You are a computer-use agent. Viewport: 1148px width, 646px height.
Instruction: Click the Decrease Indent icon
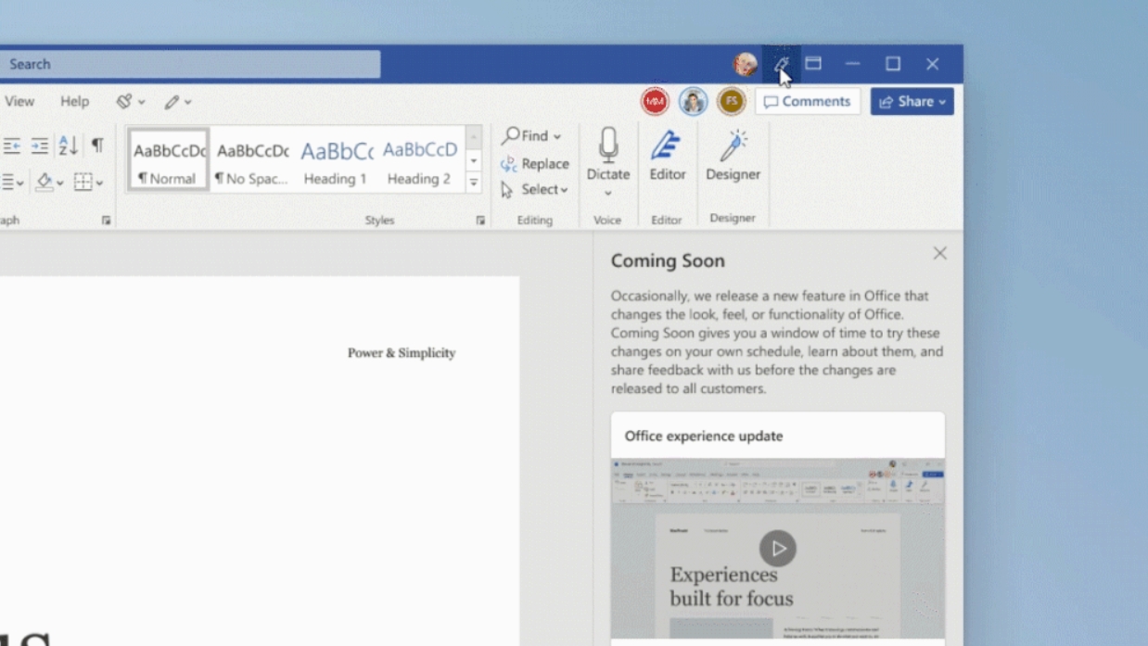coord(12,146)
